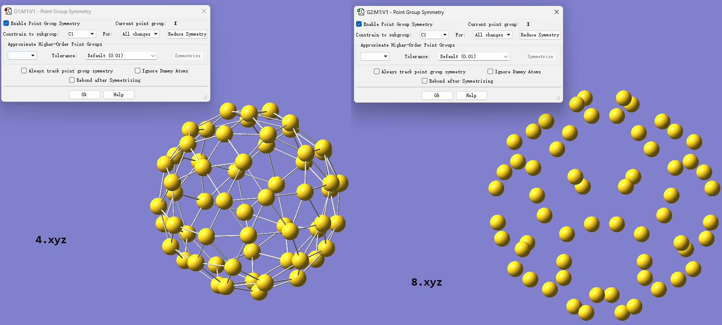Open Tolerance Default (0.01) dropdown in G1

(x=121, y=56)
